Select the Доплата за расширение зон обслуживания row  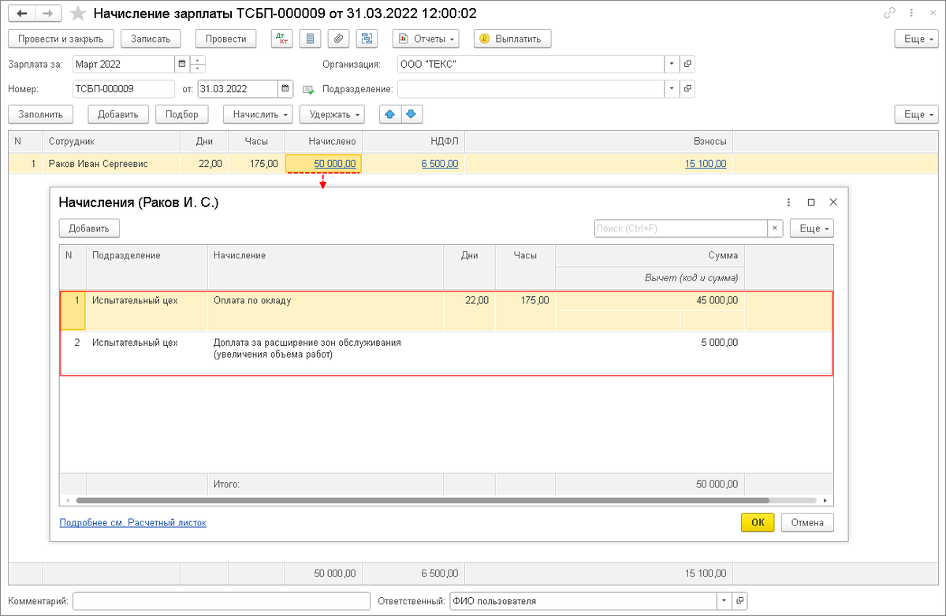446,352
